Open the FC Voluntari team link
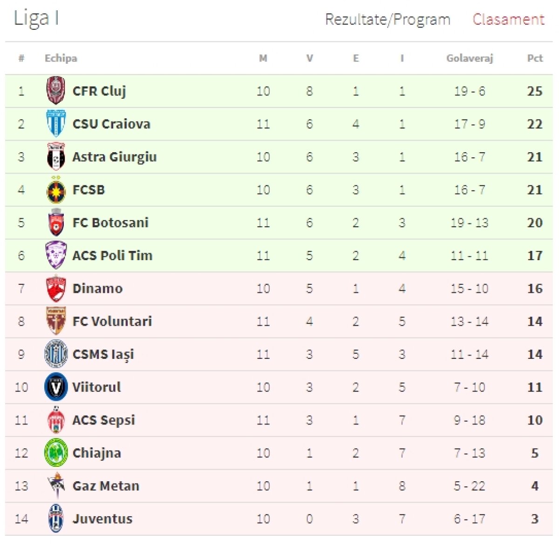Image resolution: width=559 pixels, height=545 pixels. point(112,322)
